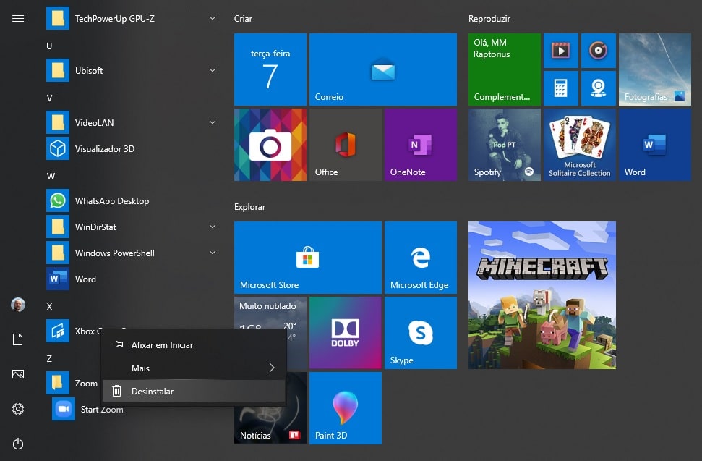Viewport: 702px width, 461px height.
Task: Jump to letter U in app list
Action: [x=49, y=46]
